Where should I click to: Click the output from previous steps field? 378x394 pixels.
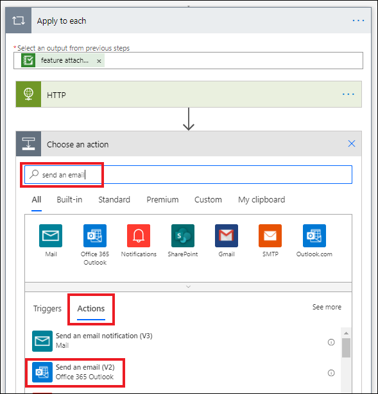tap(188, 61)
